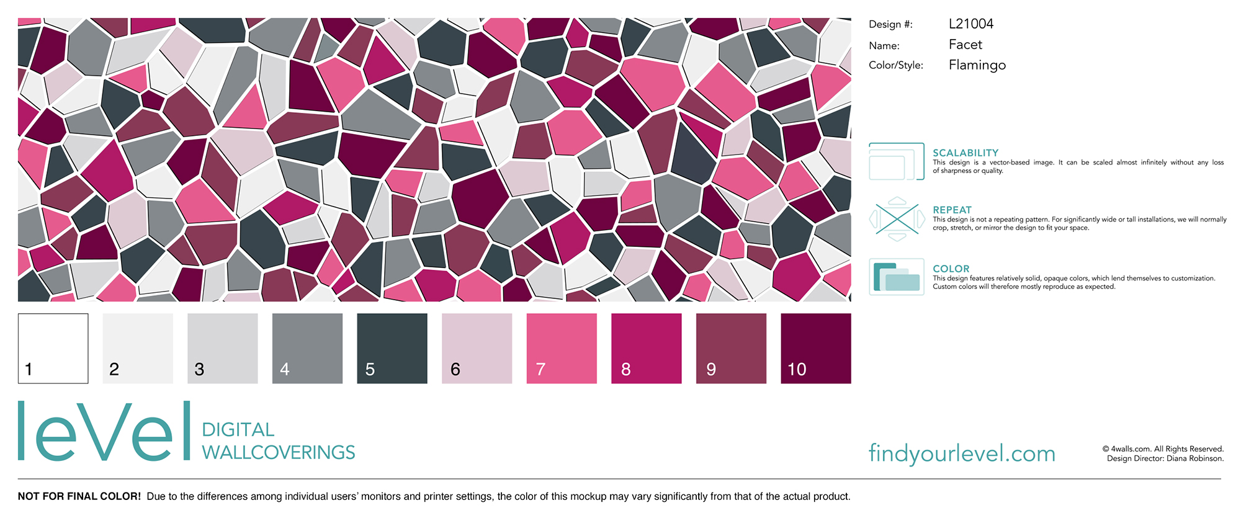Select white color swatch 1
Image resolution: width=1241 pixels, height=513 pixels.
click(x=53, y=349)
